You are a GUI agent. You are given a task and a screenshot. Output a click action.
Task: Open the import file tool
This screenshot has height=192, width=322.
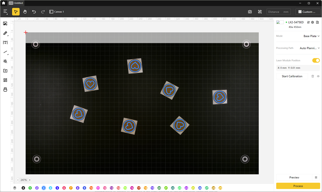point(5,71)
